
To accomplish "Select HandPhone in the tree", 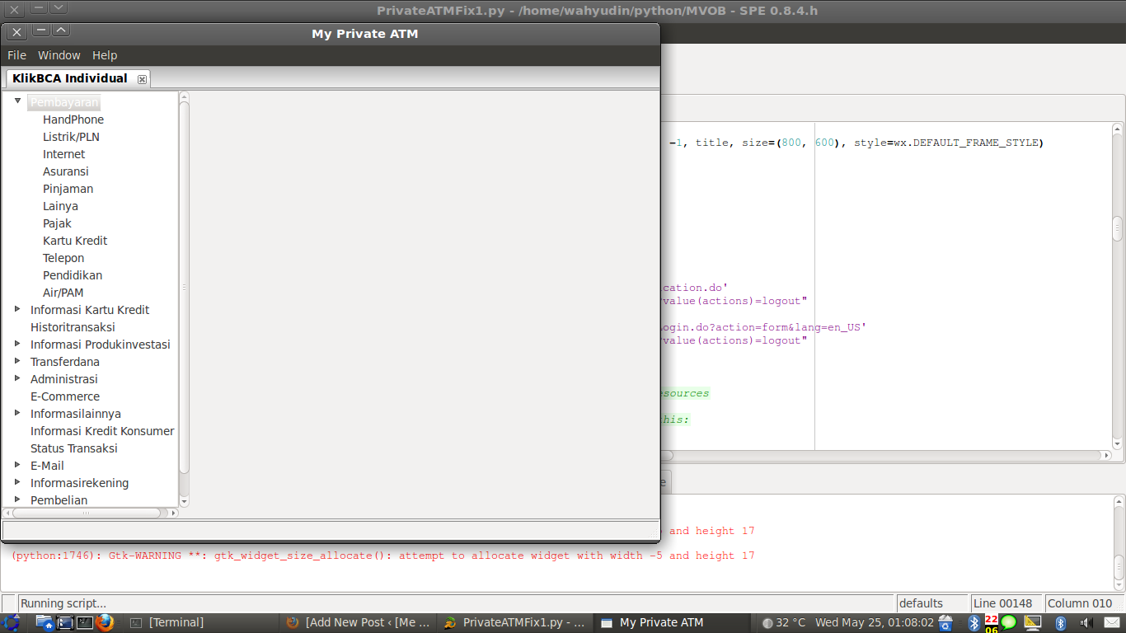I will pyautogui.click(x=73, y=120).
